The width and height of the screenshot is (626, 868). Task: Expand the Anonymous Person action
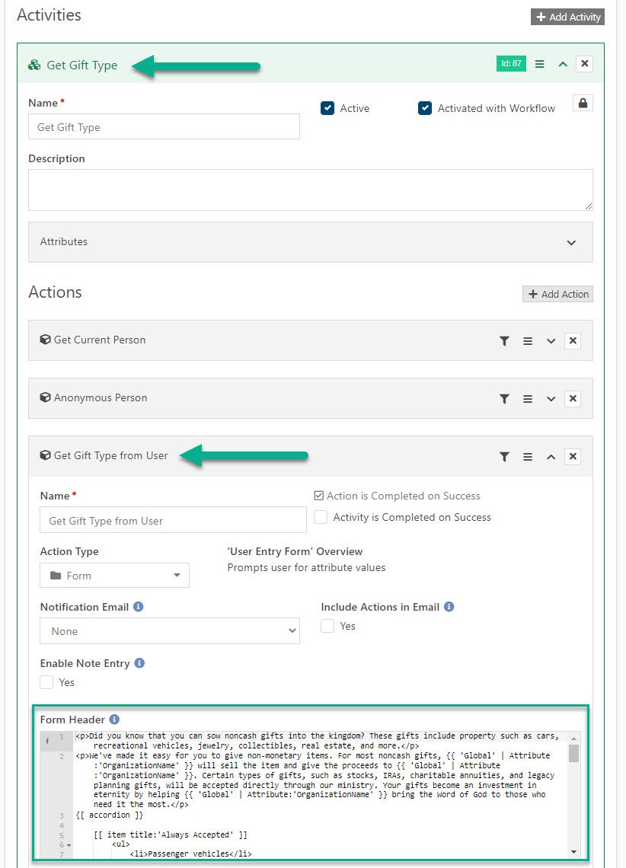[x=551, y=398]
